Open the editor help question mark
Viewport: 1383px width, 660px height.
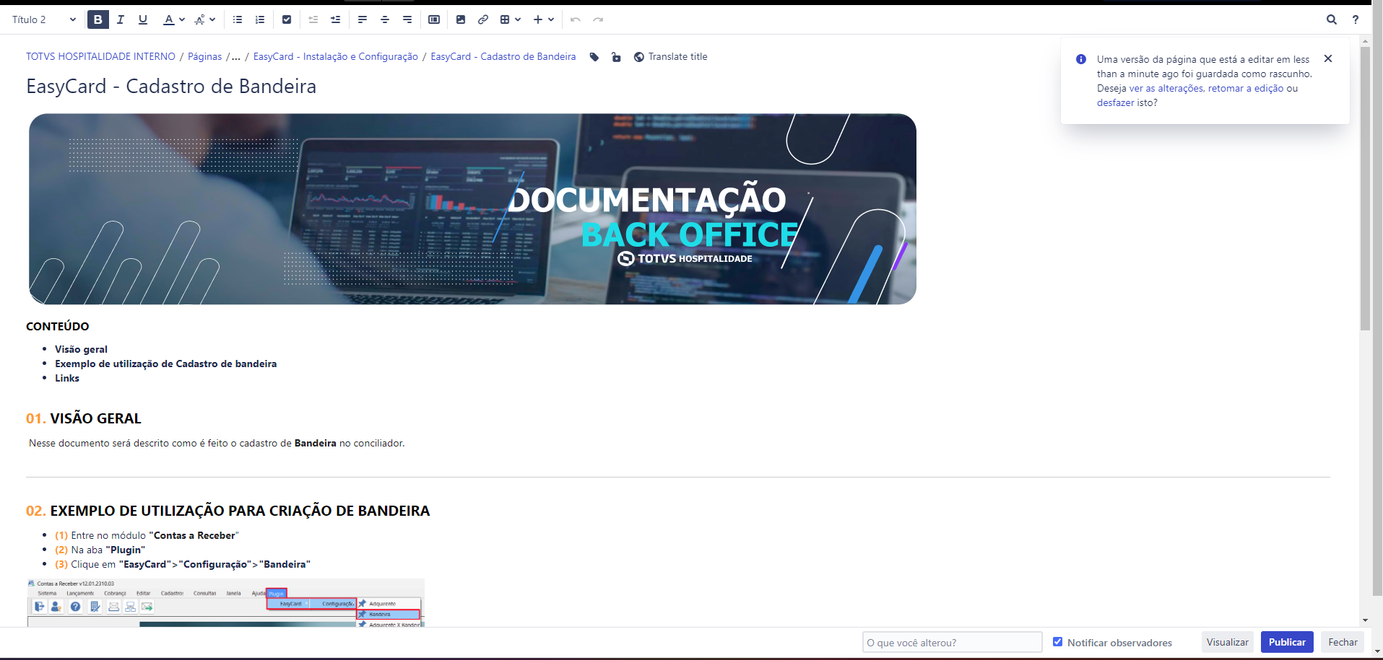coord(1356,19)
